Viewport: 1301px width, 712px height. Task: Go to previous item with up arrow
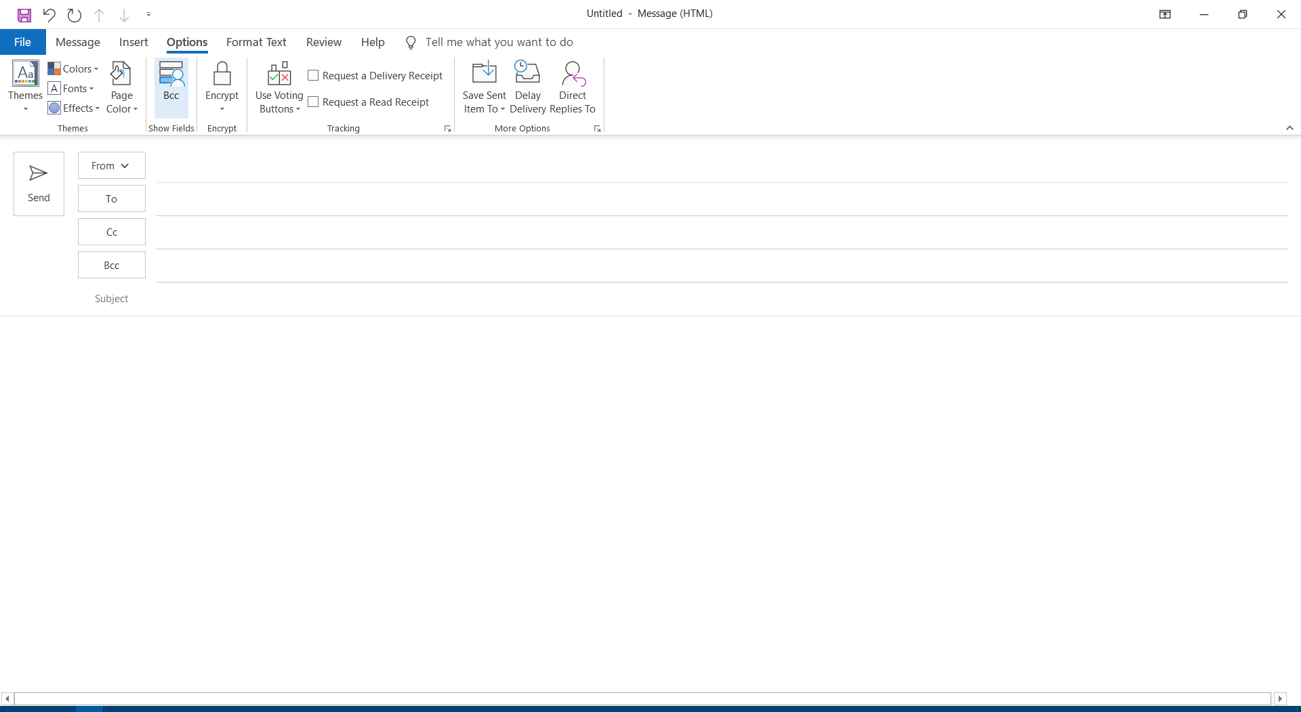pos(99,14)
